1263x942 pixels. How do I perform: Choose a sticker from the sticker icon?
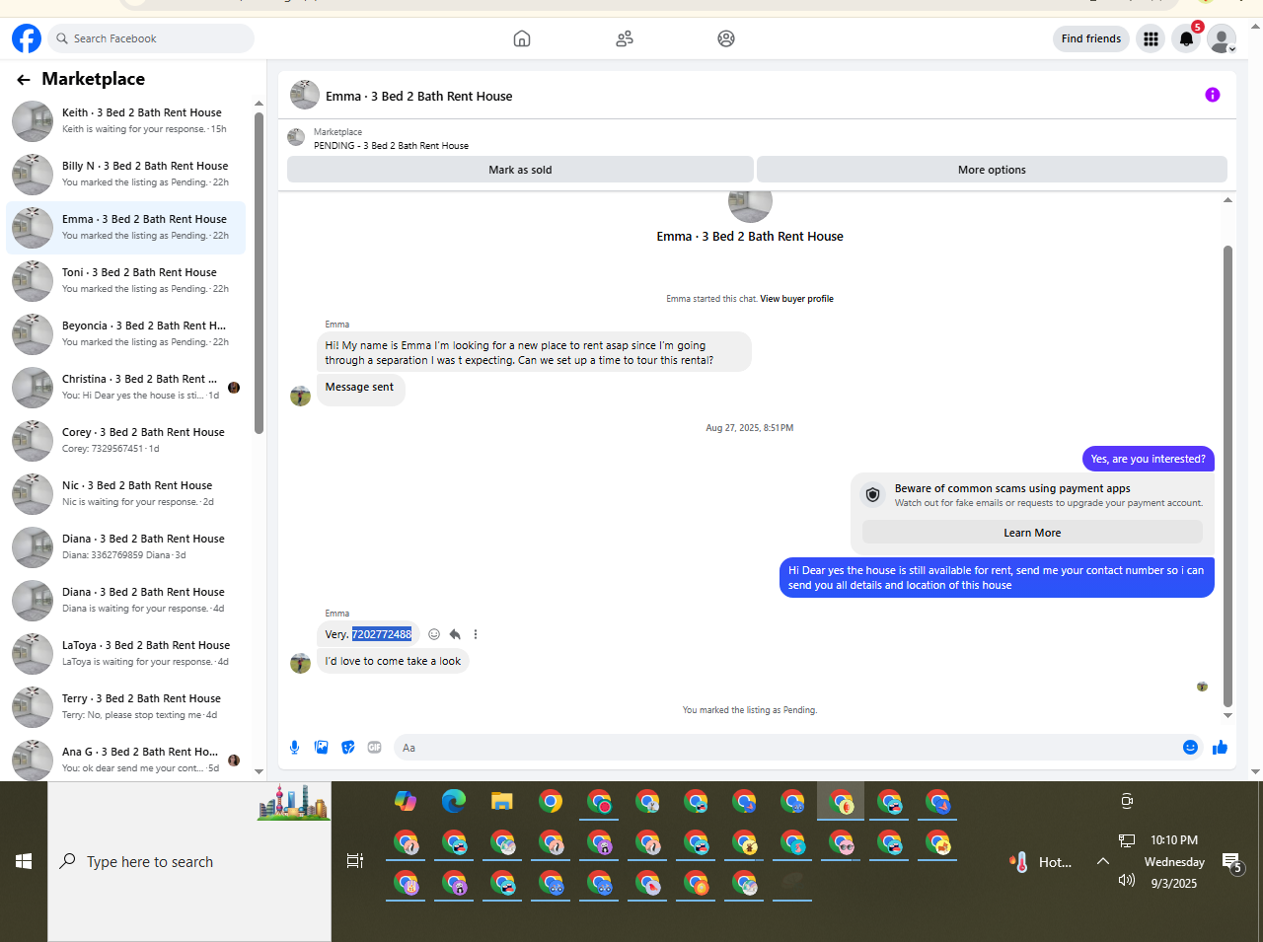pyautogui.click(x=348, y=748)
